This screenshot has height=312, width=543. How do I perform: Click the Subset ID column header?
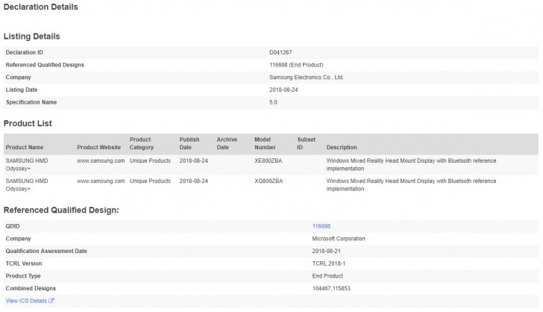point(306,143)
